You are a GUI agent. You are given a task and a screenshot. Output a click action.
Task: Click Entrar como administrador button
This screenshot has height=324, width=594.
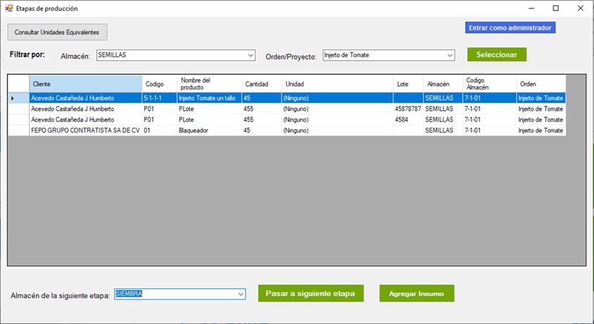pyautogui.click(x=511, y=28)
